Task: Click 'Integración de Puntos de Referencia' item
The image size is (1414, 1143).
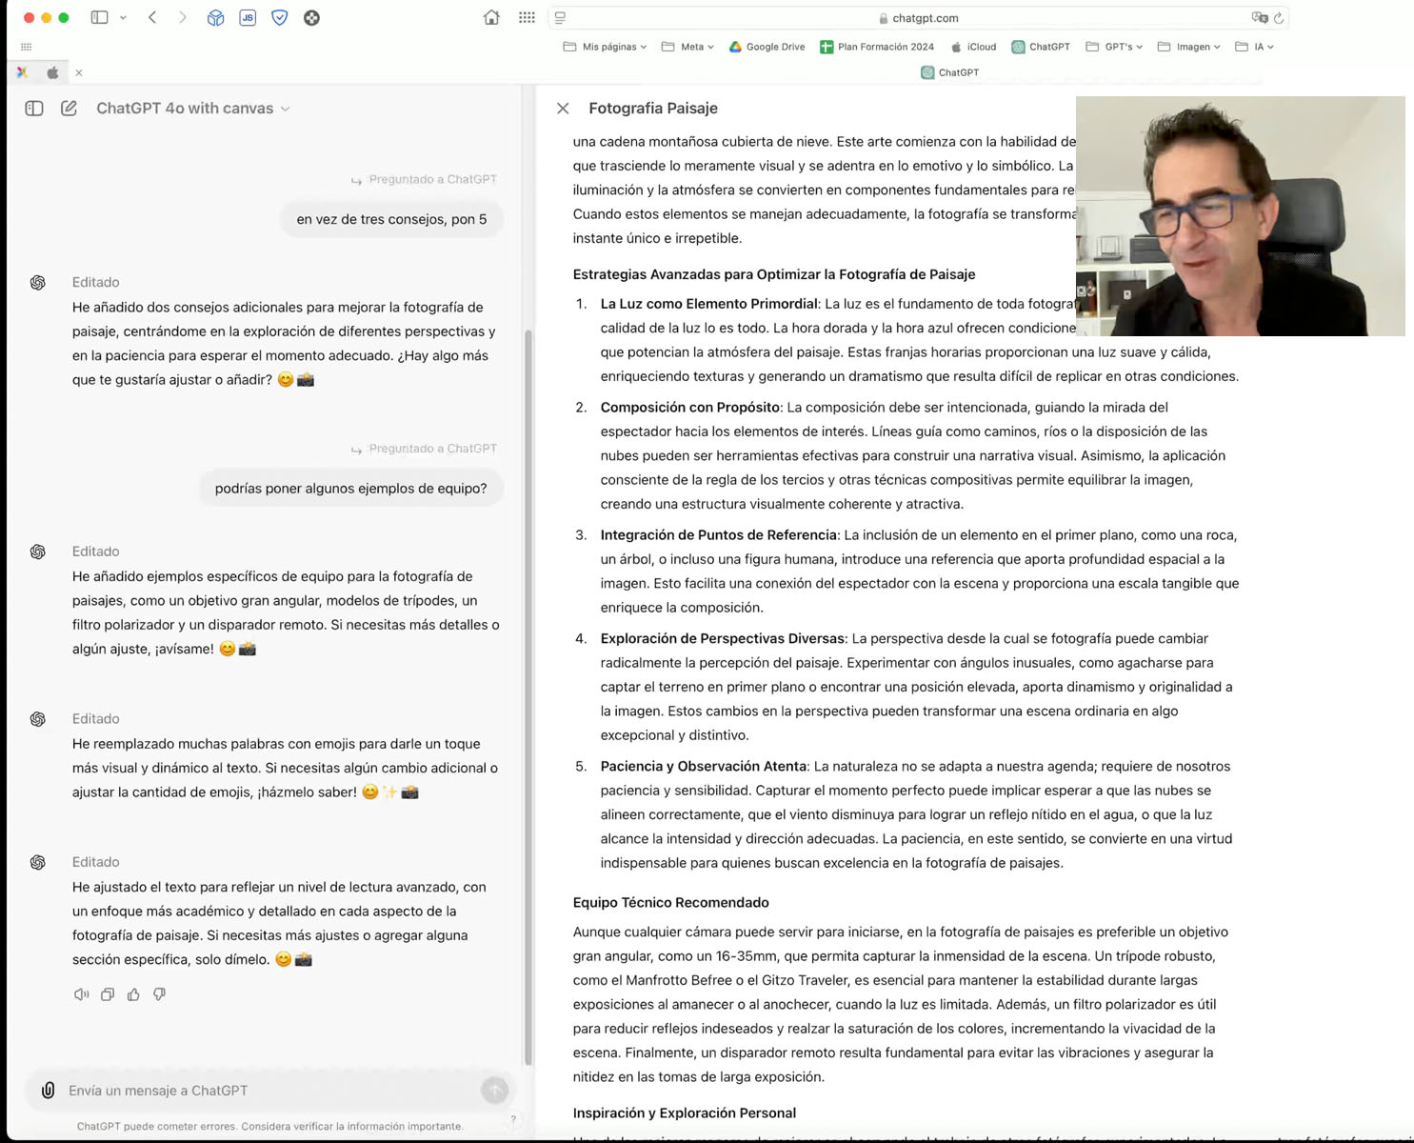Action: pos(719,535)
